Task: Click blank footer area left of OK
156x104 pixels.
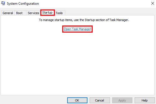Action: [x=34, y=100]
